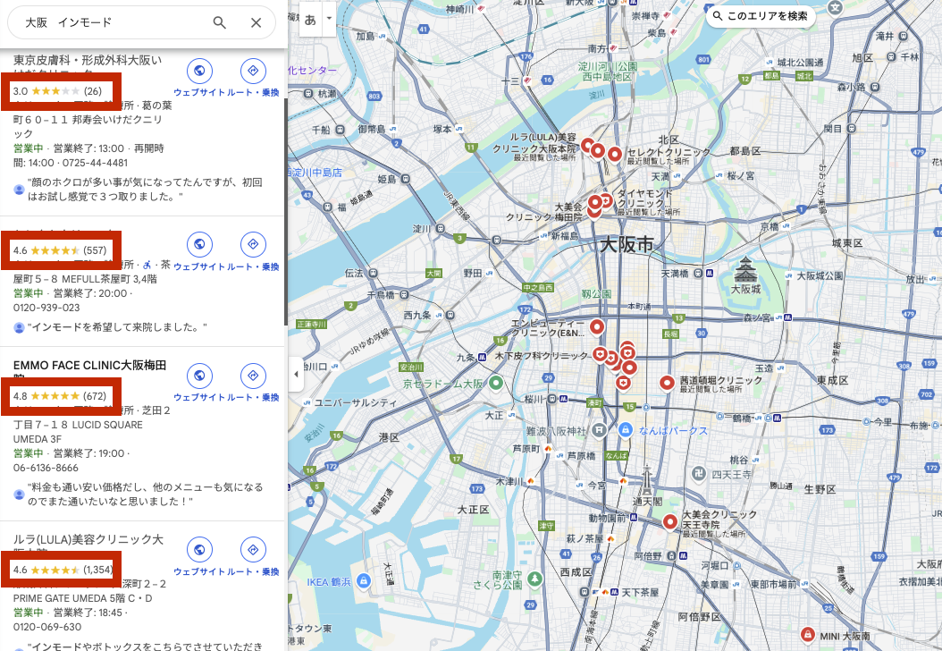
Task: Select the 木下皮フ科クリニック map label
Action: [542, 356]
